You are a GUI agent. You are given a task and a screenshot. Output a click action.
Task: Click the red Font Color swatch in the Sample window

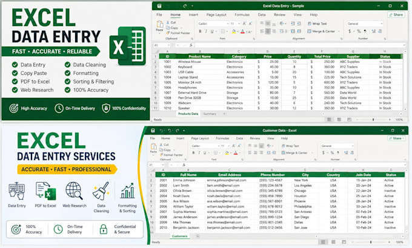tap(242, 31)
